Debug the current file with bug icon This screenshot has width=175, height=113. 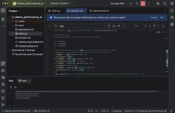137,4
